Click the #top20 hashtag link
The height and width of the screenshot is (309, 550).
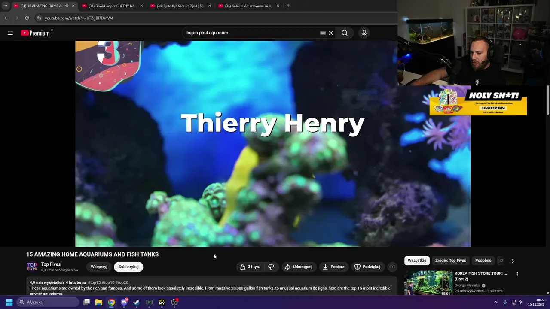coord(122,282)
